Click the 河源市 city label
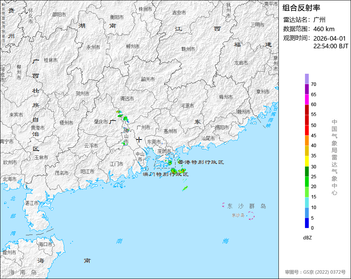 pos(187,106)
